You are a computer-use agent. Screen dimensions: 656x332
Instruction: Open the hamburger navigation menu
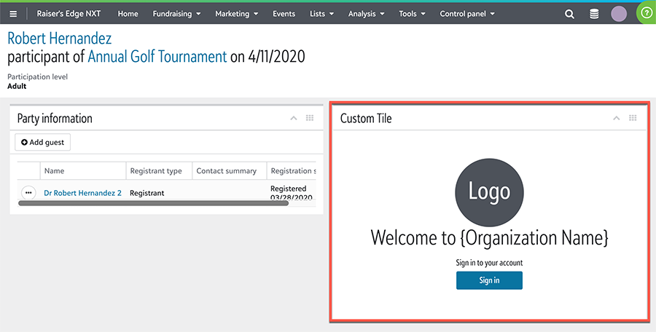coord(12,14)
